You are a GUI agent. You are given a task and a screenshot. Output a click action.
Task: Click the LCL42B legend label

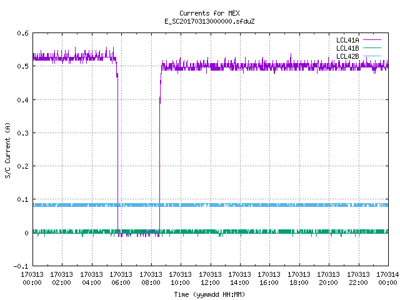pos(347,56)
